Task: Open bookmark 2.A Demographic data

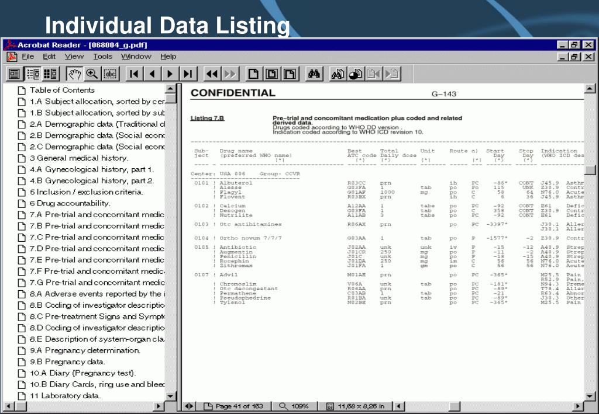Action: [97, 124]
